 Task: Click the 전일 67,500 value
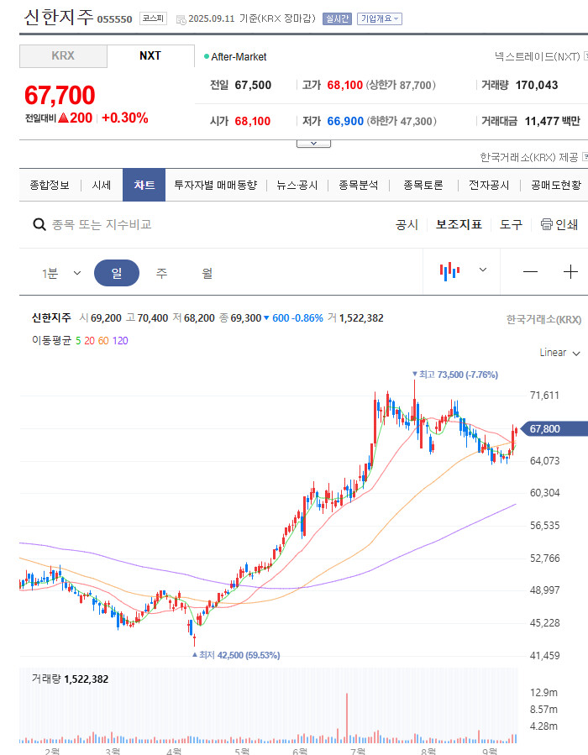pos(253,85)
